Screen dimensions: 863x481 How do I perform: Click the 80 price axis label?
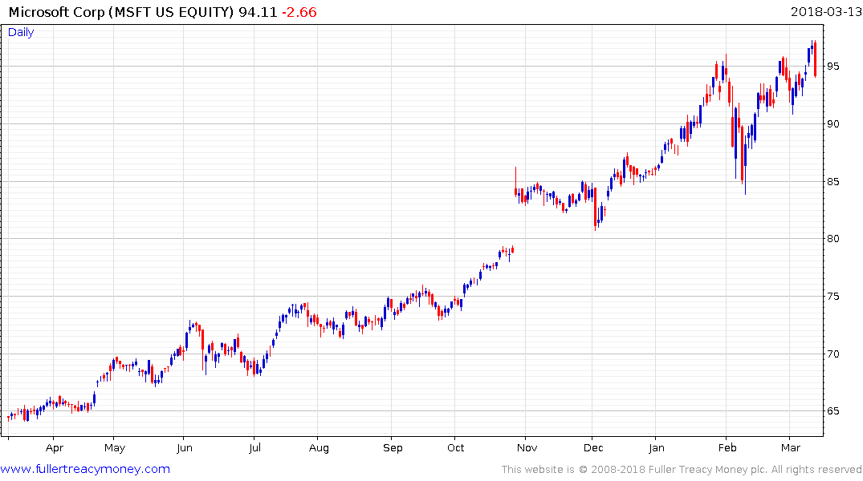[x=832, y=239]
